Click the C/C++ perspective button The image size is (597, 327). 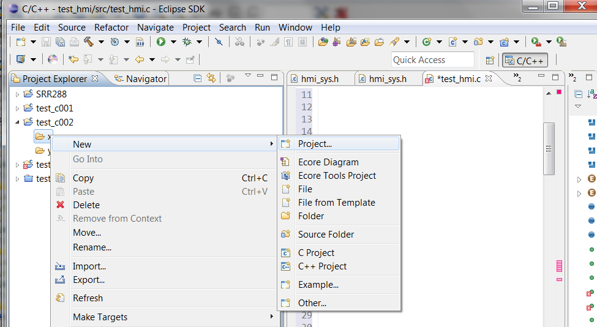pyautogui.click(x=525, y=60)
